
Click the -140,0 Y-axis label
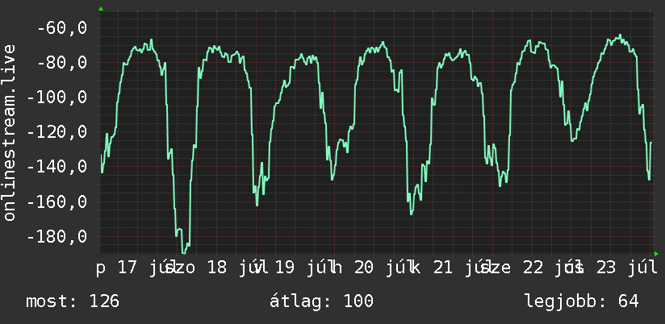pyautogui.click(x=56, y=167)
